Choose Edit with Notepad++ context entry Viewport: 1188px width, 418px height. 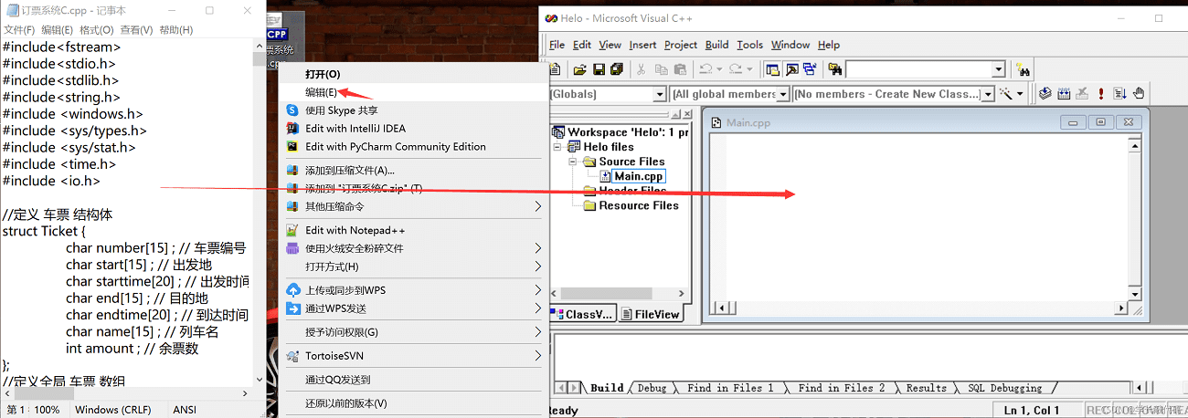click(x=413, y=230)
